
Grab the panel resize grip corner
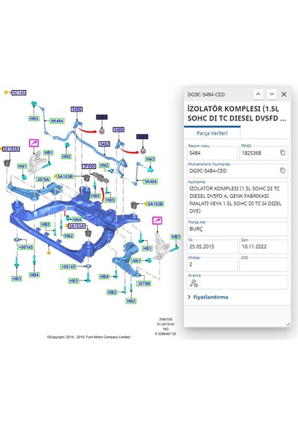tap(288, 324)
